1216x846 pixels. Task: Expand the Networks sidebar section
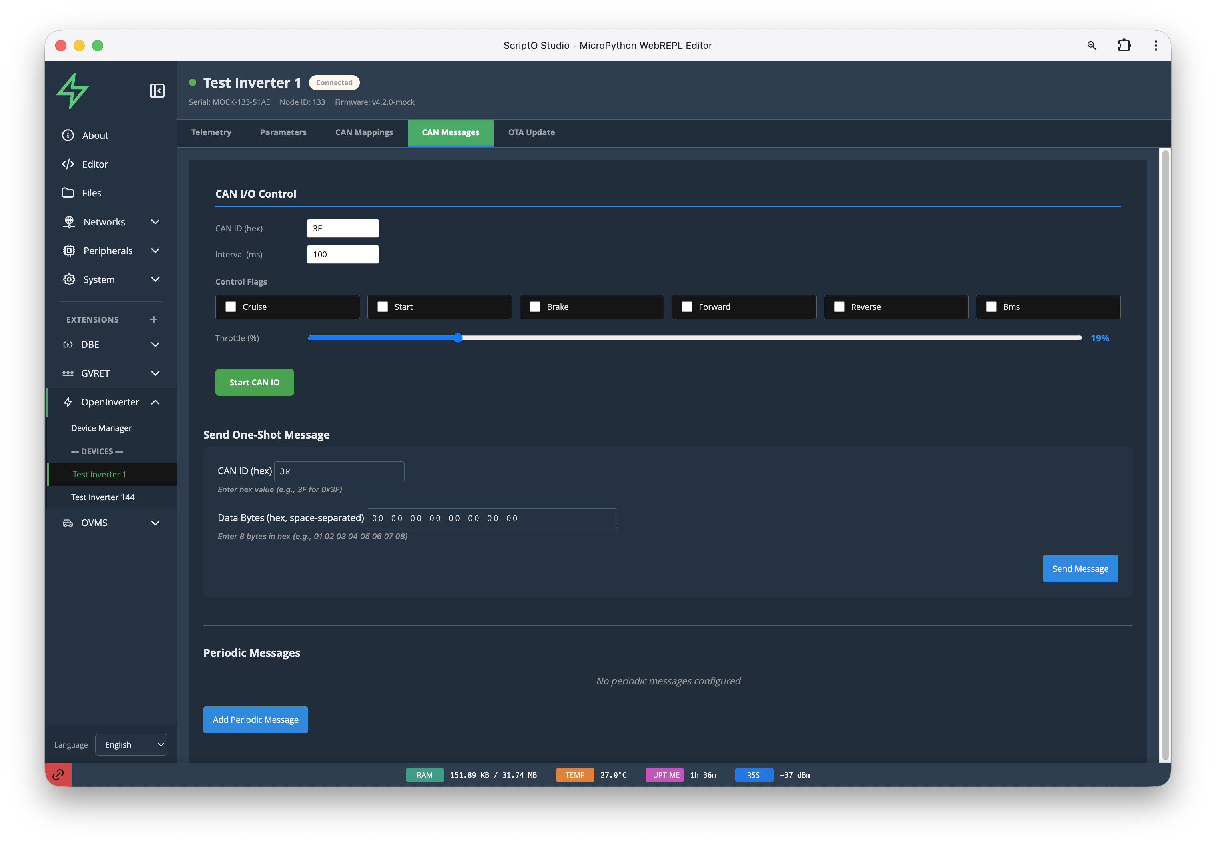[155, 222]
